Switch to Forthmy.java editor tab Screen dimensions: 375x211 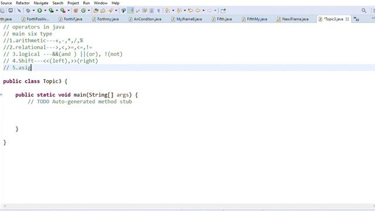click(105, 19)
